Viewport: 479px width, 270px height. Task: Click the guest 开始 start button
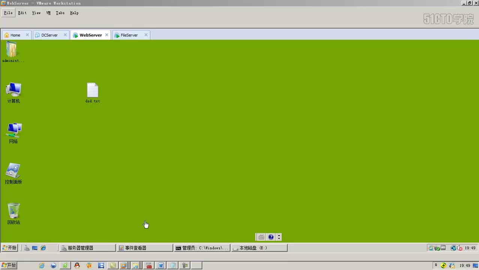tap(9, 248)
